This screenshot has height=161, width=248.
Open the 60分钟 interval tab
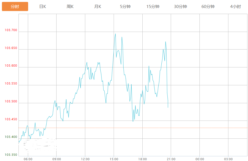208,6
